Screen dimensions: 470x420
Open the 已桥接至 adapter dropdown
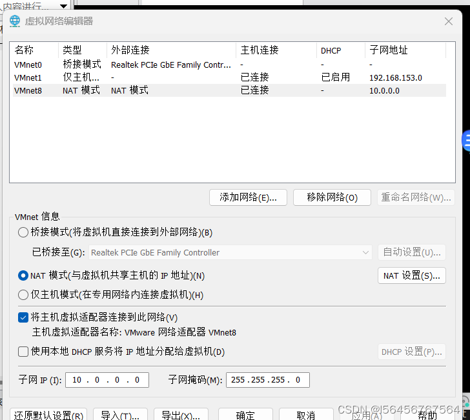tap(230, 252)
